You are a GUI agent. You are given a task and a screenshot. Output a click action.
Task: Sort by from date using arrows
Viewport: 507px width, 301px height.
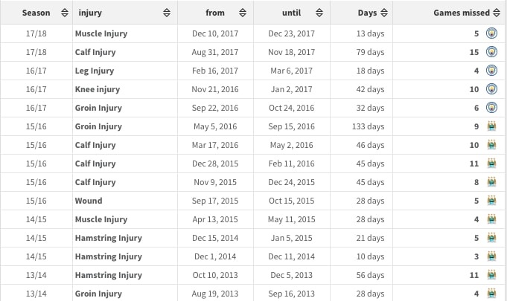tap(240, 13)
